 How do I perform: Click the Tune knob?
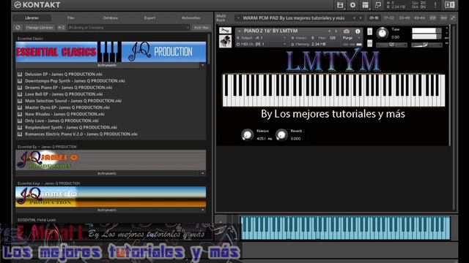(382, 33)
